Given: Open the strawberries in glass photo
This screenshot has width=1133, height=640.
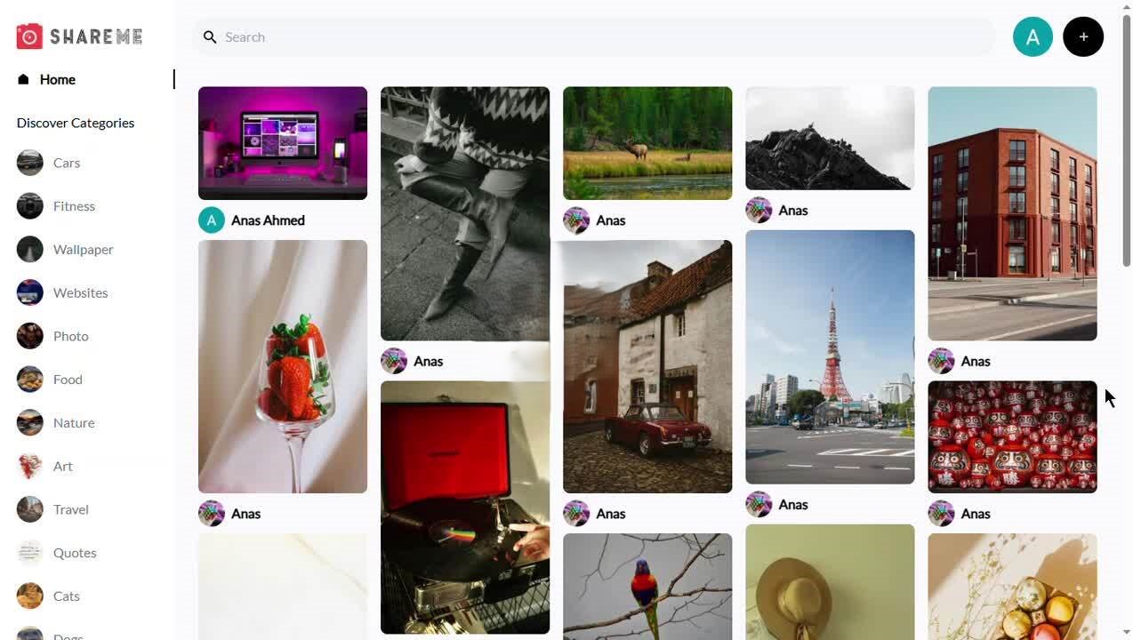Looking at the screenshot, I should click(x=282, y=364).
